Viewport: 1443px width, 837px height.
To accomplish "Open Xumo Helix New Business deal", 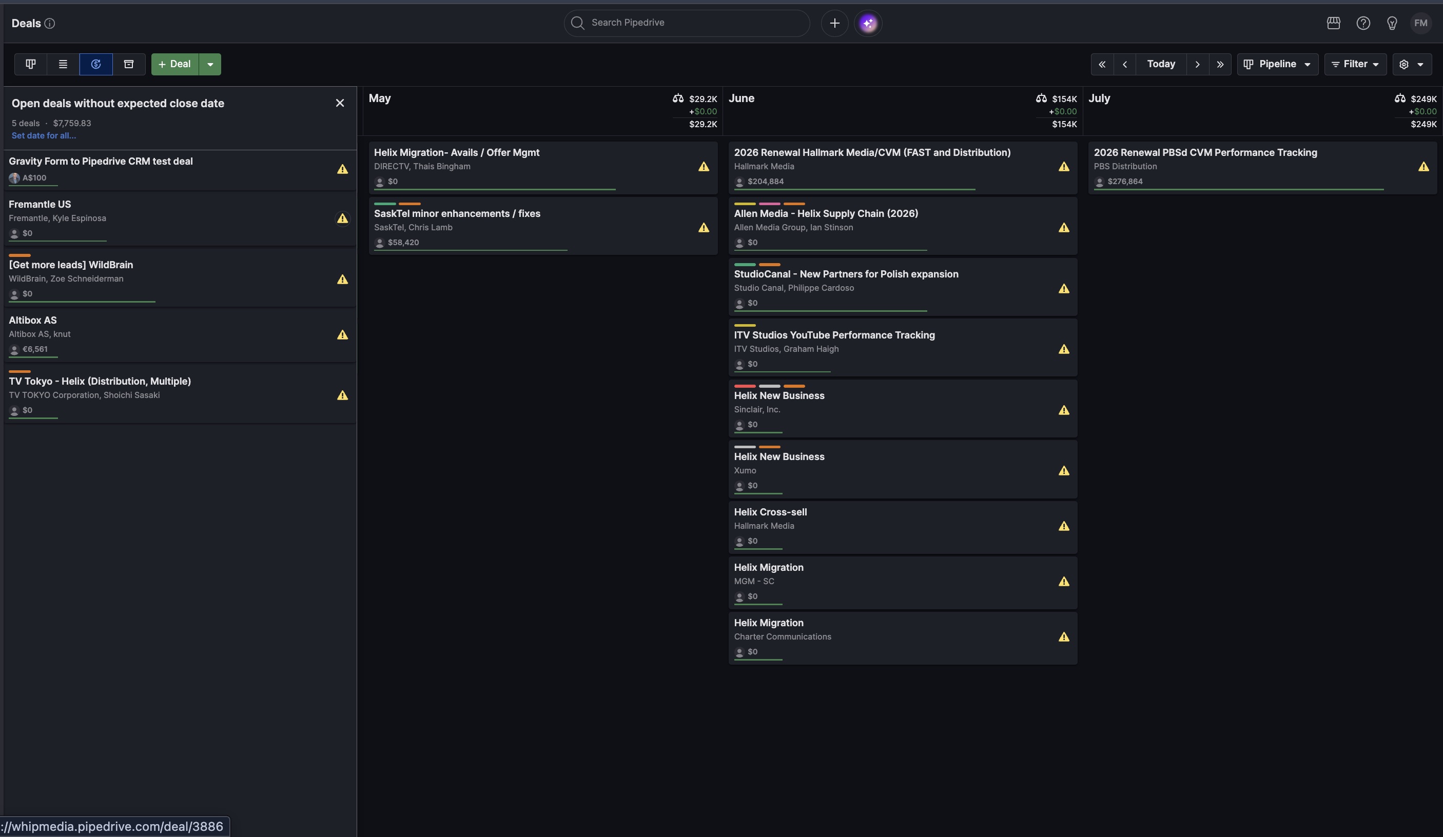I will coord(903,469).
